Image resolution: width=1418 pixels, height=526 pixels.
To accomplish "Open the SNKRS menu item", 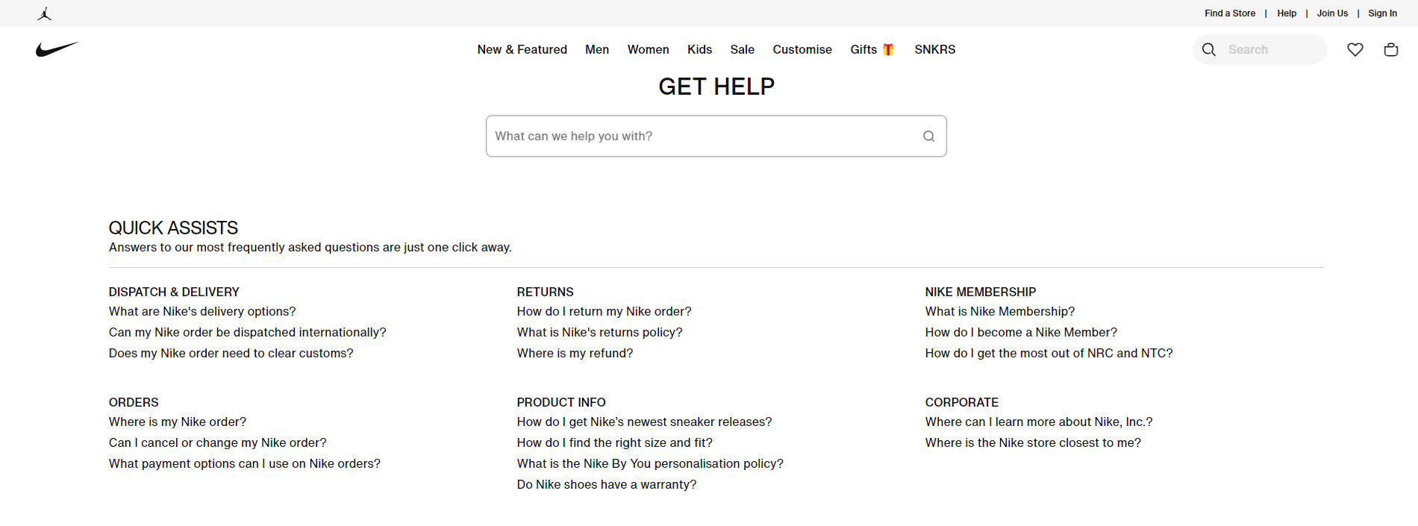I will coord(935,49).
